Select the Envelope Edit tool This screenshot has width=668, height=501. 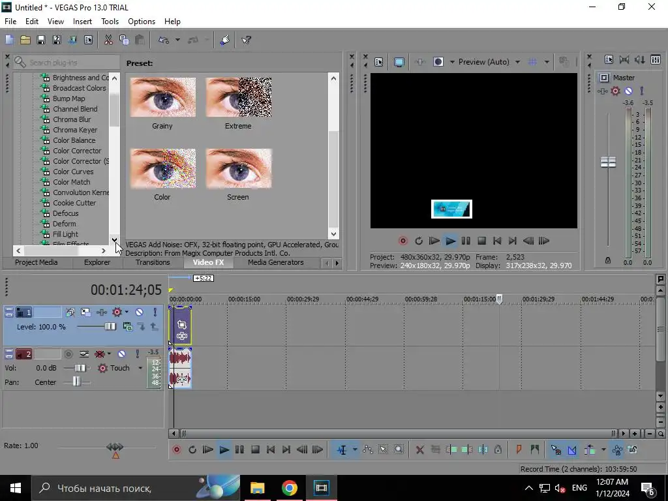[367, 449]
